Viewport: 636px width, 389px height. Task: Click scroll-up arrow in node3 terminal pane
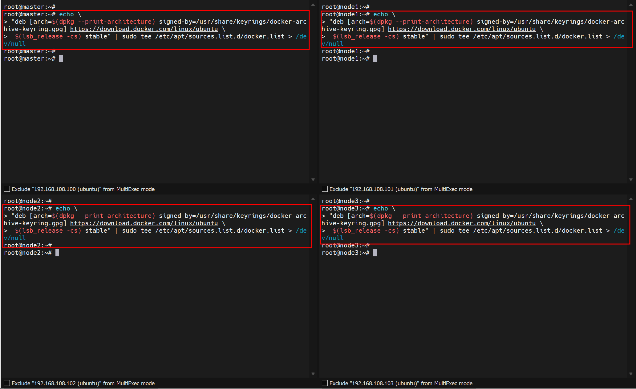(x=631, y=199)
